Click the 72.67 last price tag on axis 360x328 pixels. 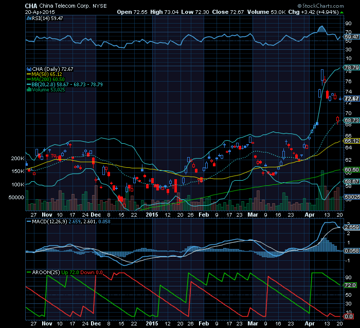click(x=351, y=99)
